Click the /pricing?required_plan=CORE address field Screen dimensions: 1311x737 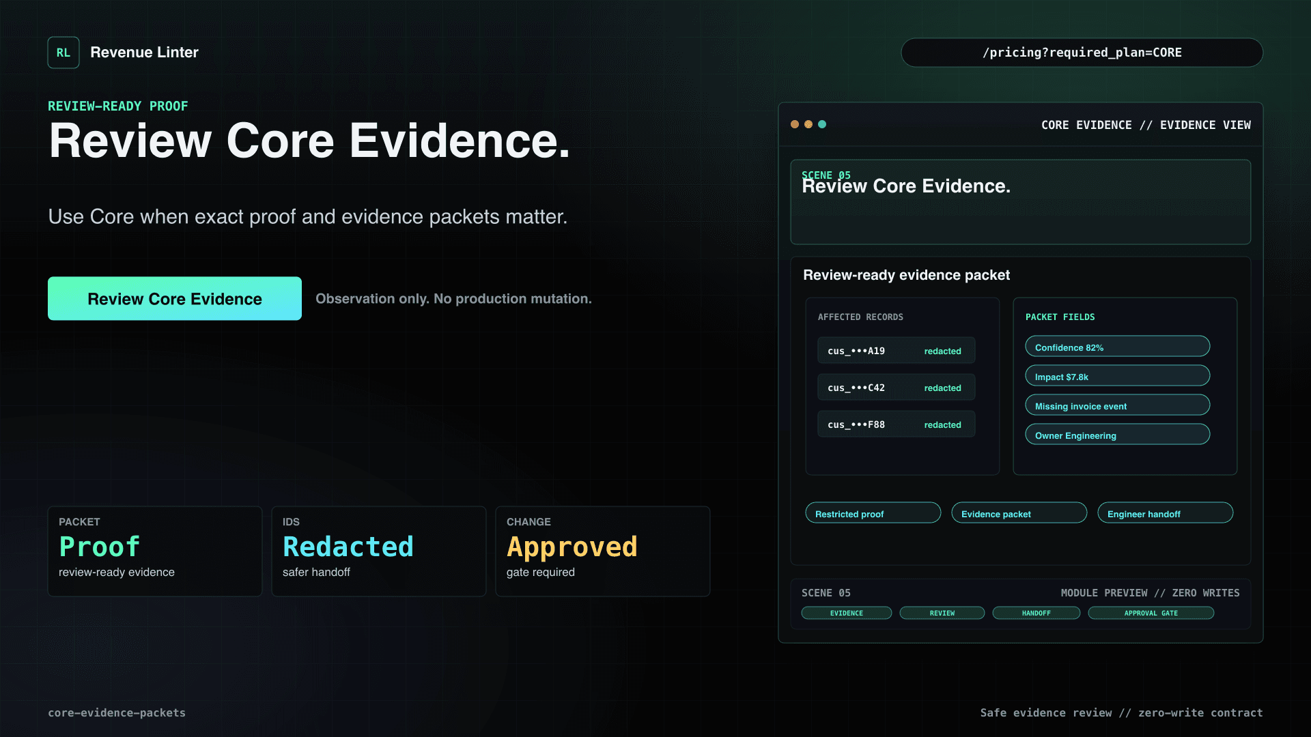click(1082, 53)
